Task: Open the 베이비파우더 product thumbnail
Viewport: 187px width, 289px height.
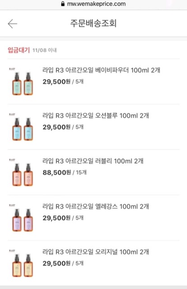Action: tap(22, 81)
